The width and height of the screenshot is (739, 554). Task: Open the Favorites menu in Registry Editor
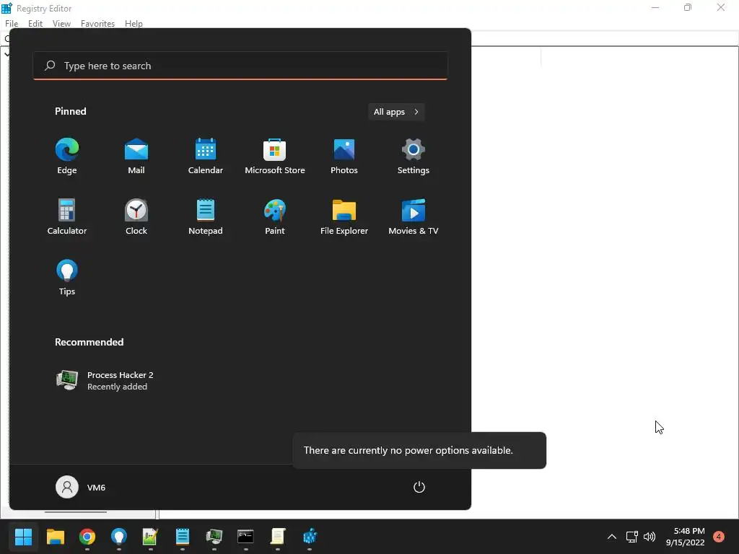97,24
